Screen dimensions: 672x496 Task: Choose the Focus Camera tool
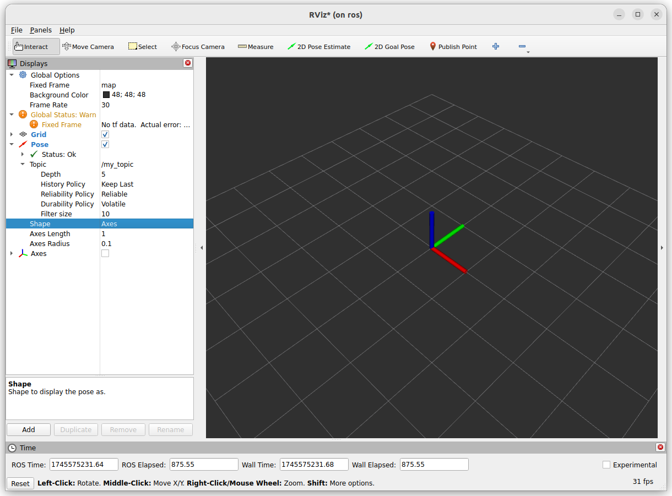pos(198,47)
